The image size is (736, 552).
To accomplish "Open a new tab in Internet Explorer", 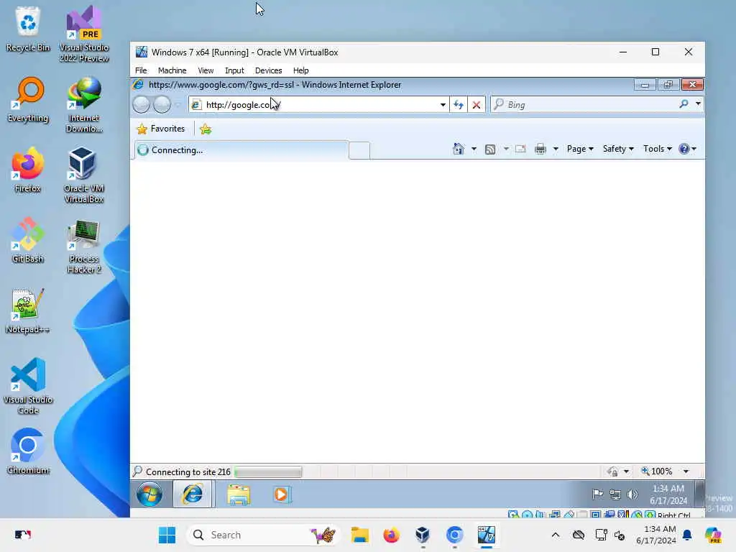I will coord(359,151).
